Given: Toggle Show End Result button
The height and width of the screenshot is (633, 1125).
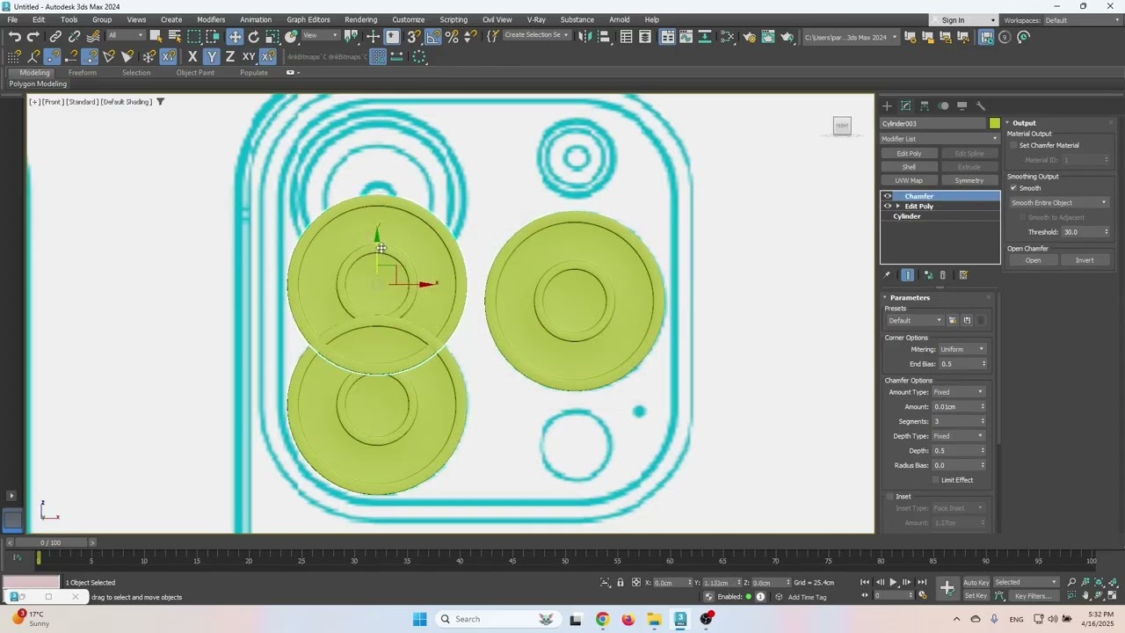Looking at the screenshot, I should pos(908,275).
